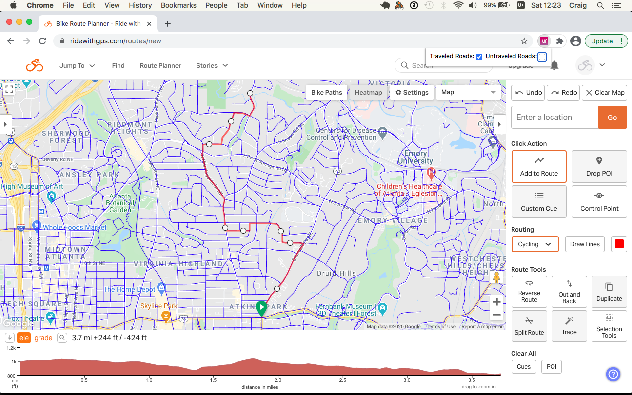Activate the Drop POI tool
The height and width of the screenshot is (395, 632).
coord(599,166)
